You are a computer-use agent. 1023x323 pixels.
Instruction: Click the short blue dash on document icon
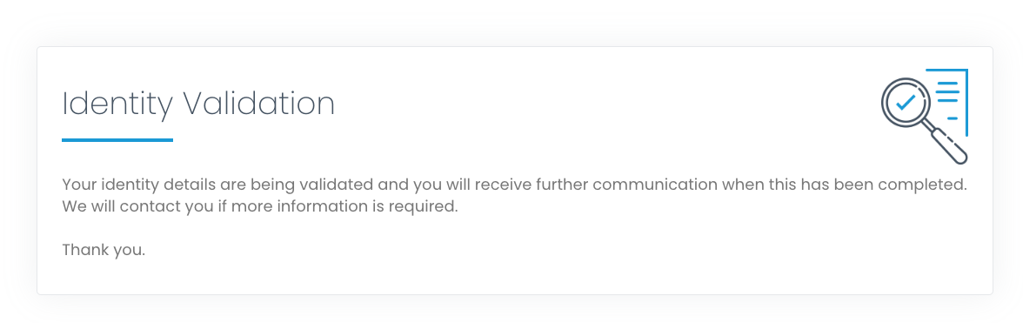tap(953, 118)
